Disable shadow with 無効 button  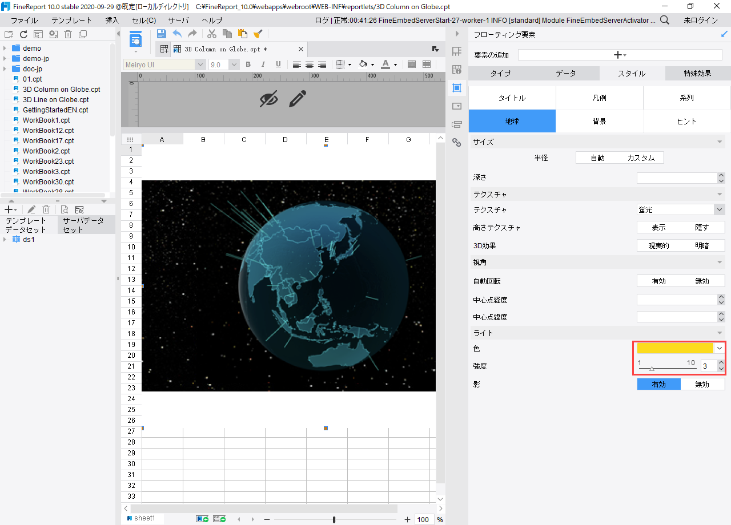tap(702, 384)
